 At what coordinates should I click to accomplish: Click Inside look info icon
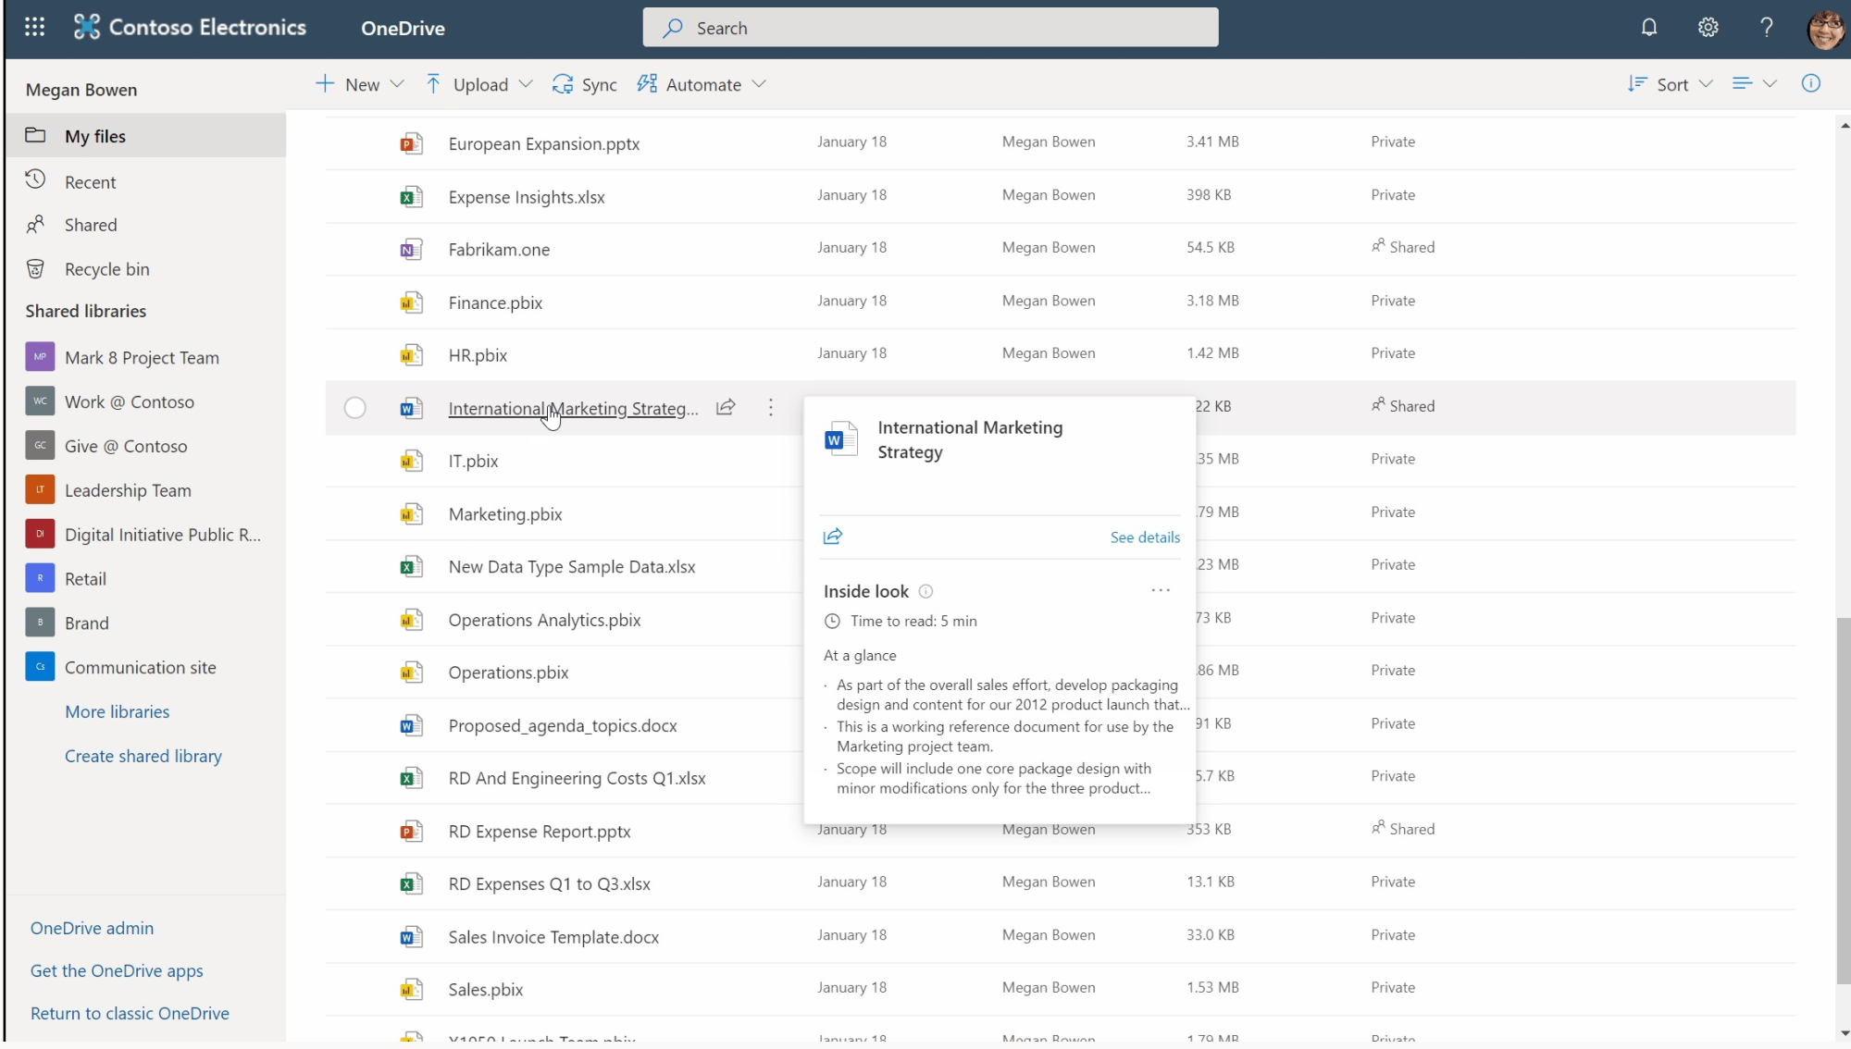(x=925, y=591)
